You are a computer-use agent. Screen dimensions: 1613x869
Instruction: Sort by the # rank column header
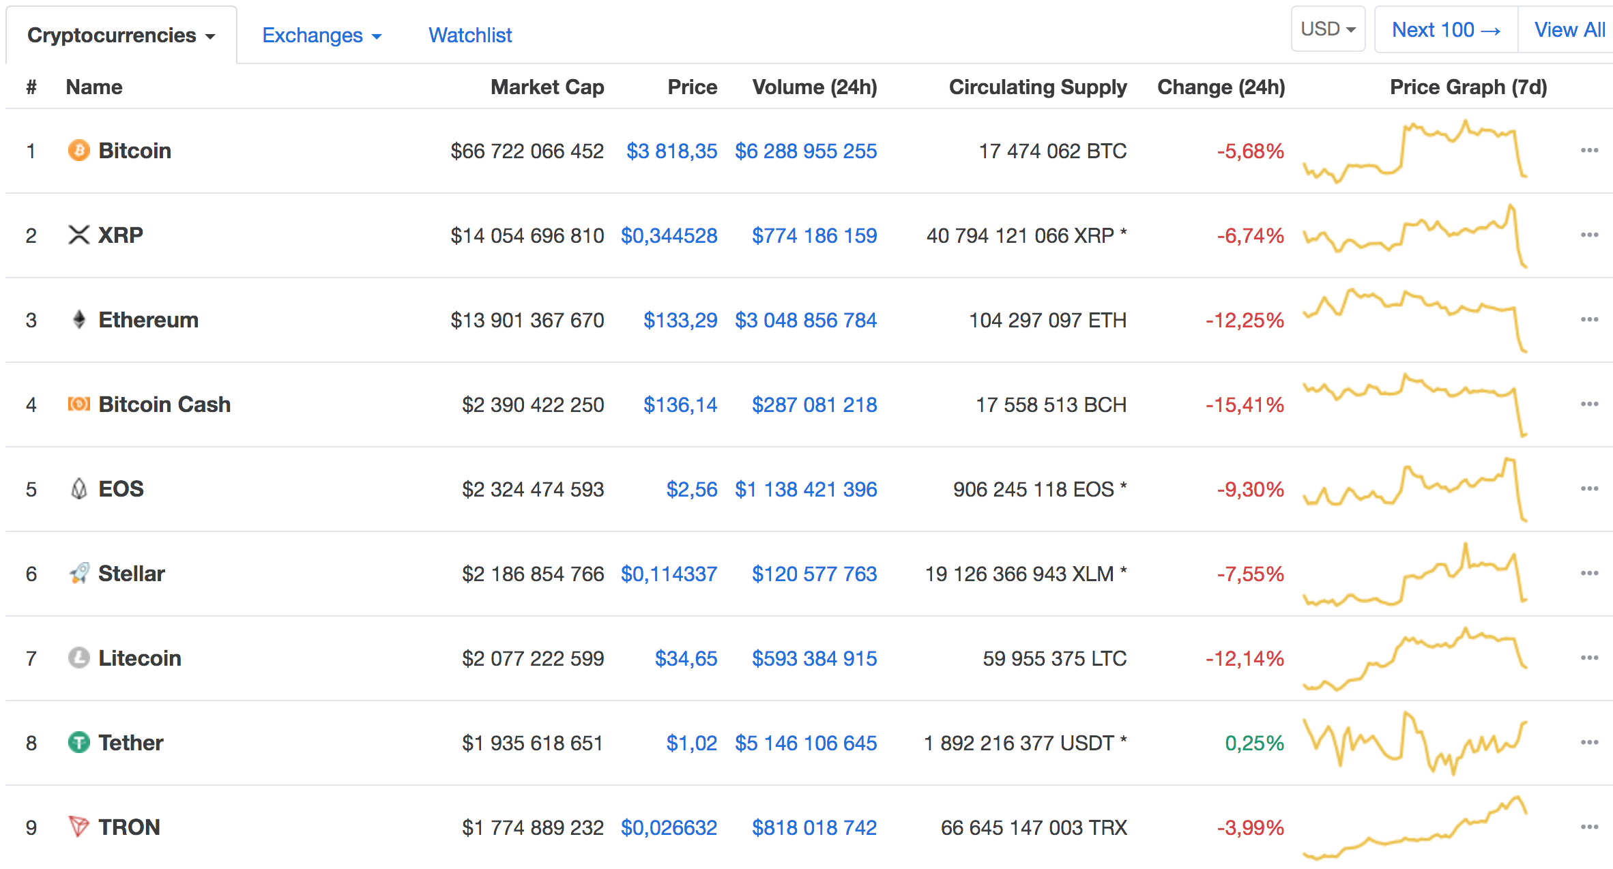[x=31, y=87]
